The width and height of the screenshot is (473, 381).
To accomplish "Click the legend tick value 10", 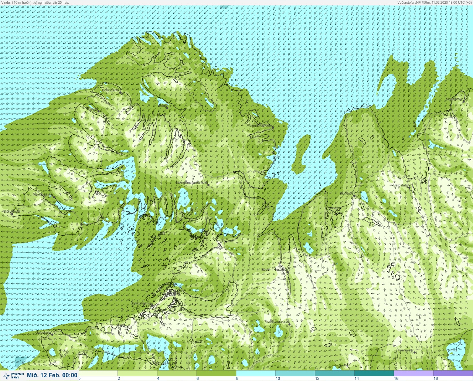I will tap(278, 378).
